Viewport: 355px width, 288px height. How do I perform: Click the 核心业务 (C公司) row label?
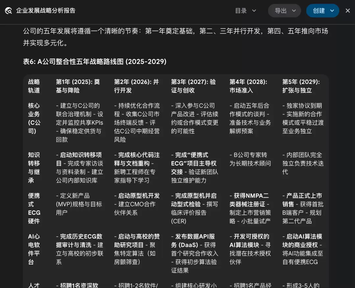click(x=34, y=118)
